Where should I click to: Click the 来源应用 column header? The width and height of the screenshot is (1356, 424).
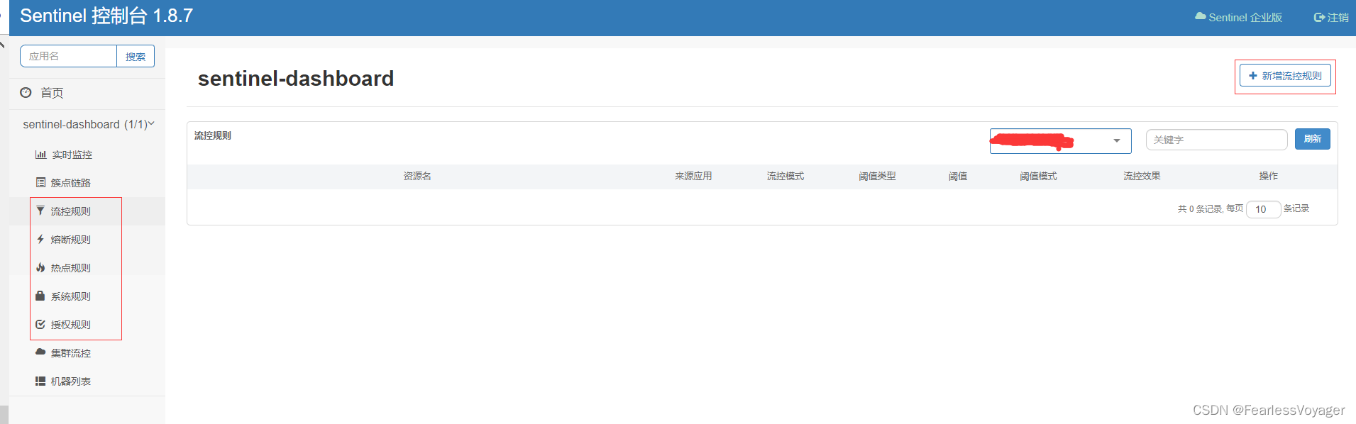click(x=693, y=176)
